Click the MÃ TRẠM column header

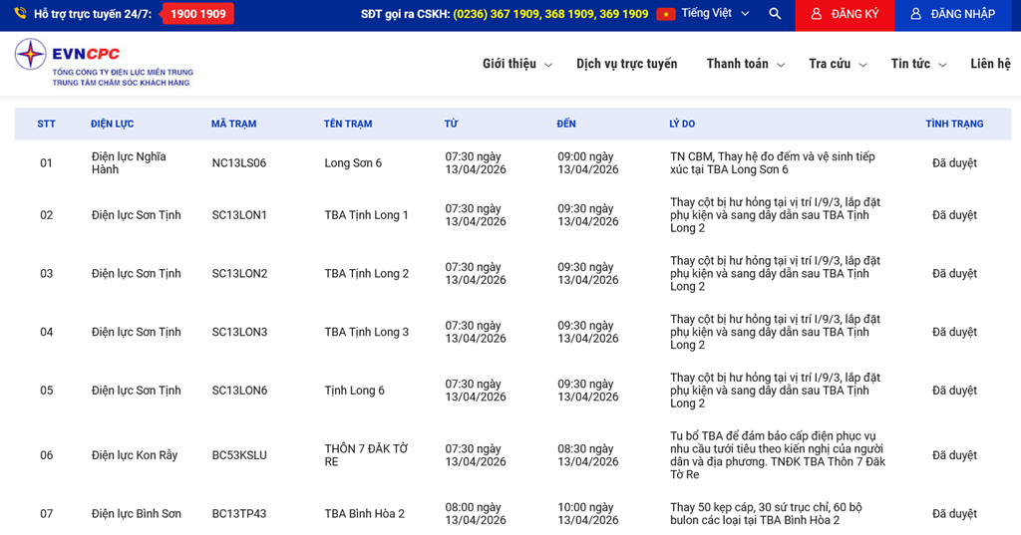click(233, 124)
